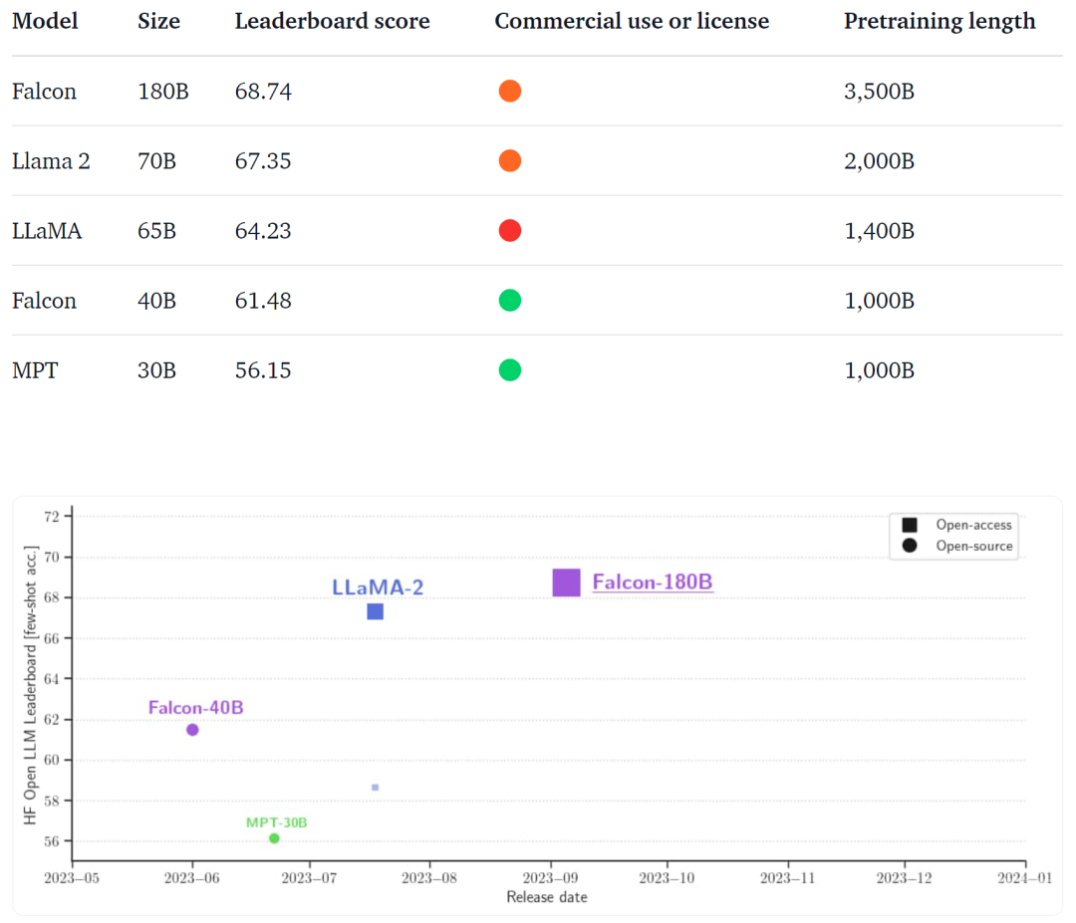Click the 68.74 leaderboard score cell
The height and width of the screenshot is (923, 1076).
pos(263,92)
